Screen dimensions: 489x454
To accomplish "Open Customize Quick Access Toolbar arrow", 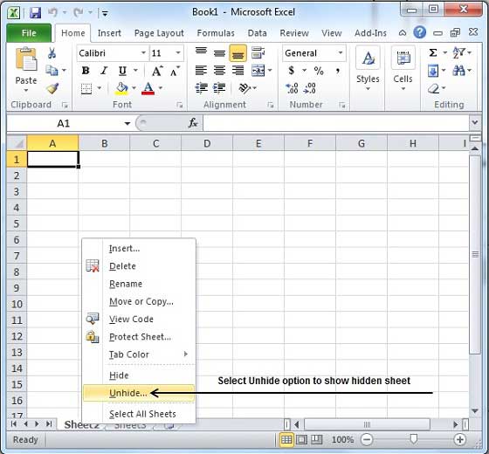I will [x=105, y=13].
